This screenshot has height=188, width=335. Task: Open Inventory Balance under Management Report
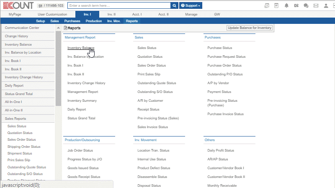81,48
